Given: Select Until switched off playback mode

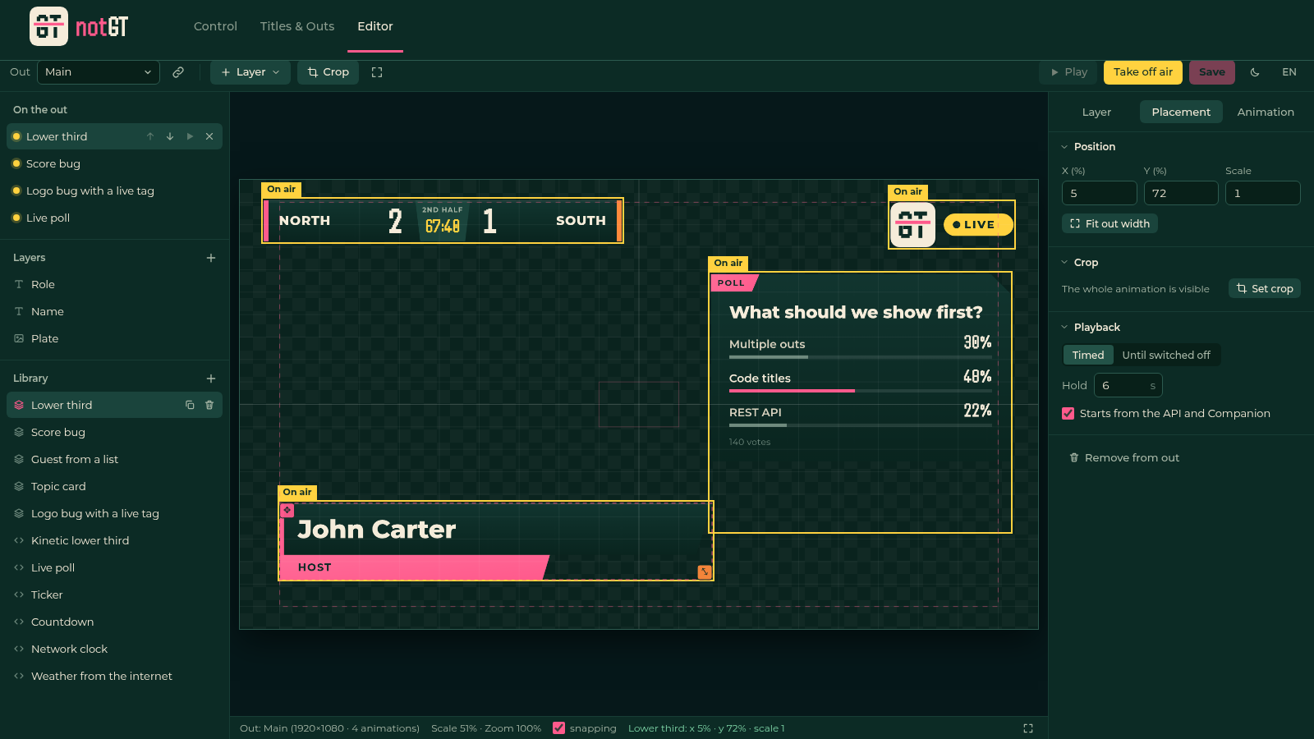Looking at the screenshot, I should pyautogui.click(x=1166, y=355).
